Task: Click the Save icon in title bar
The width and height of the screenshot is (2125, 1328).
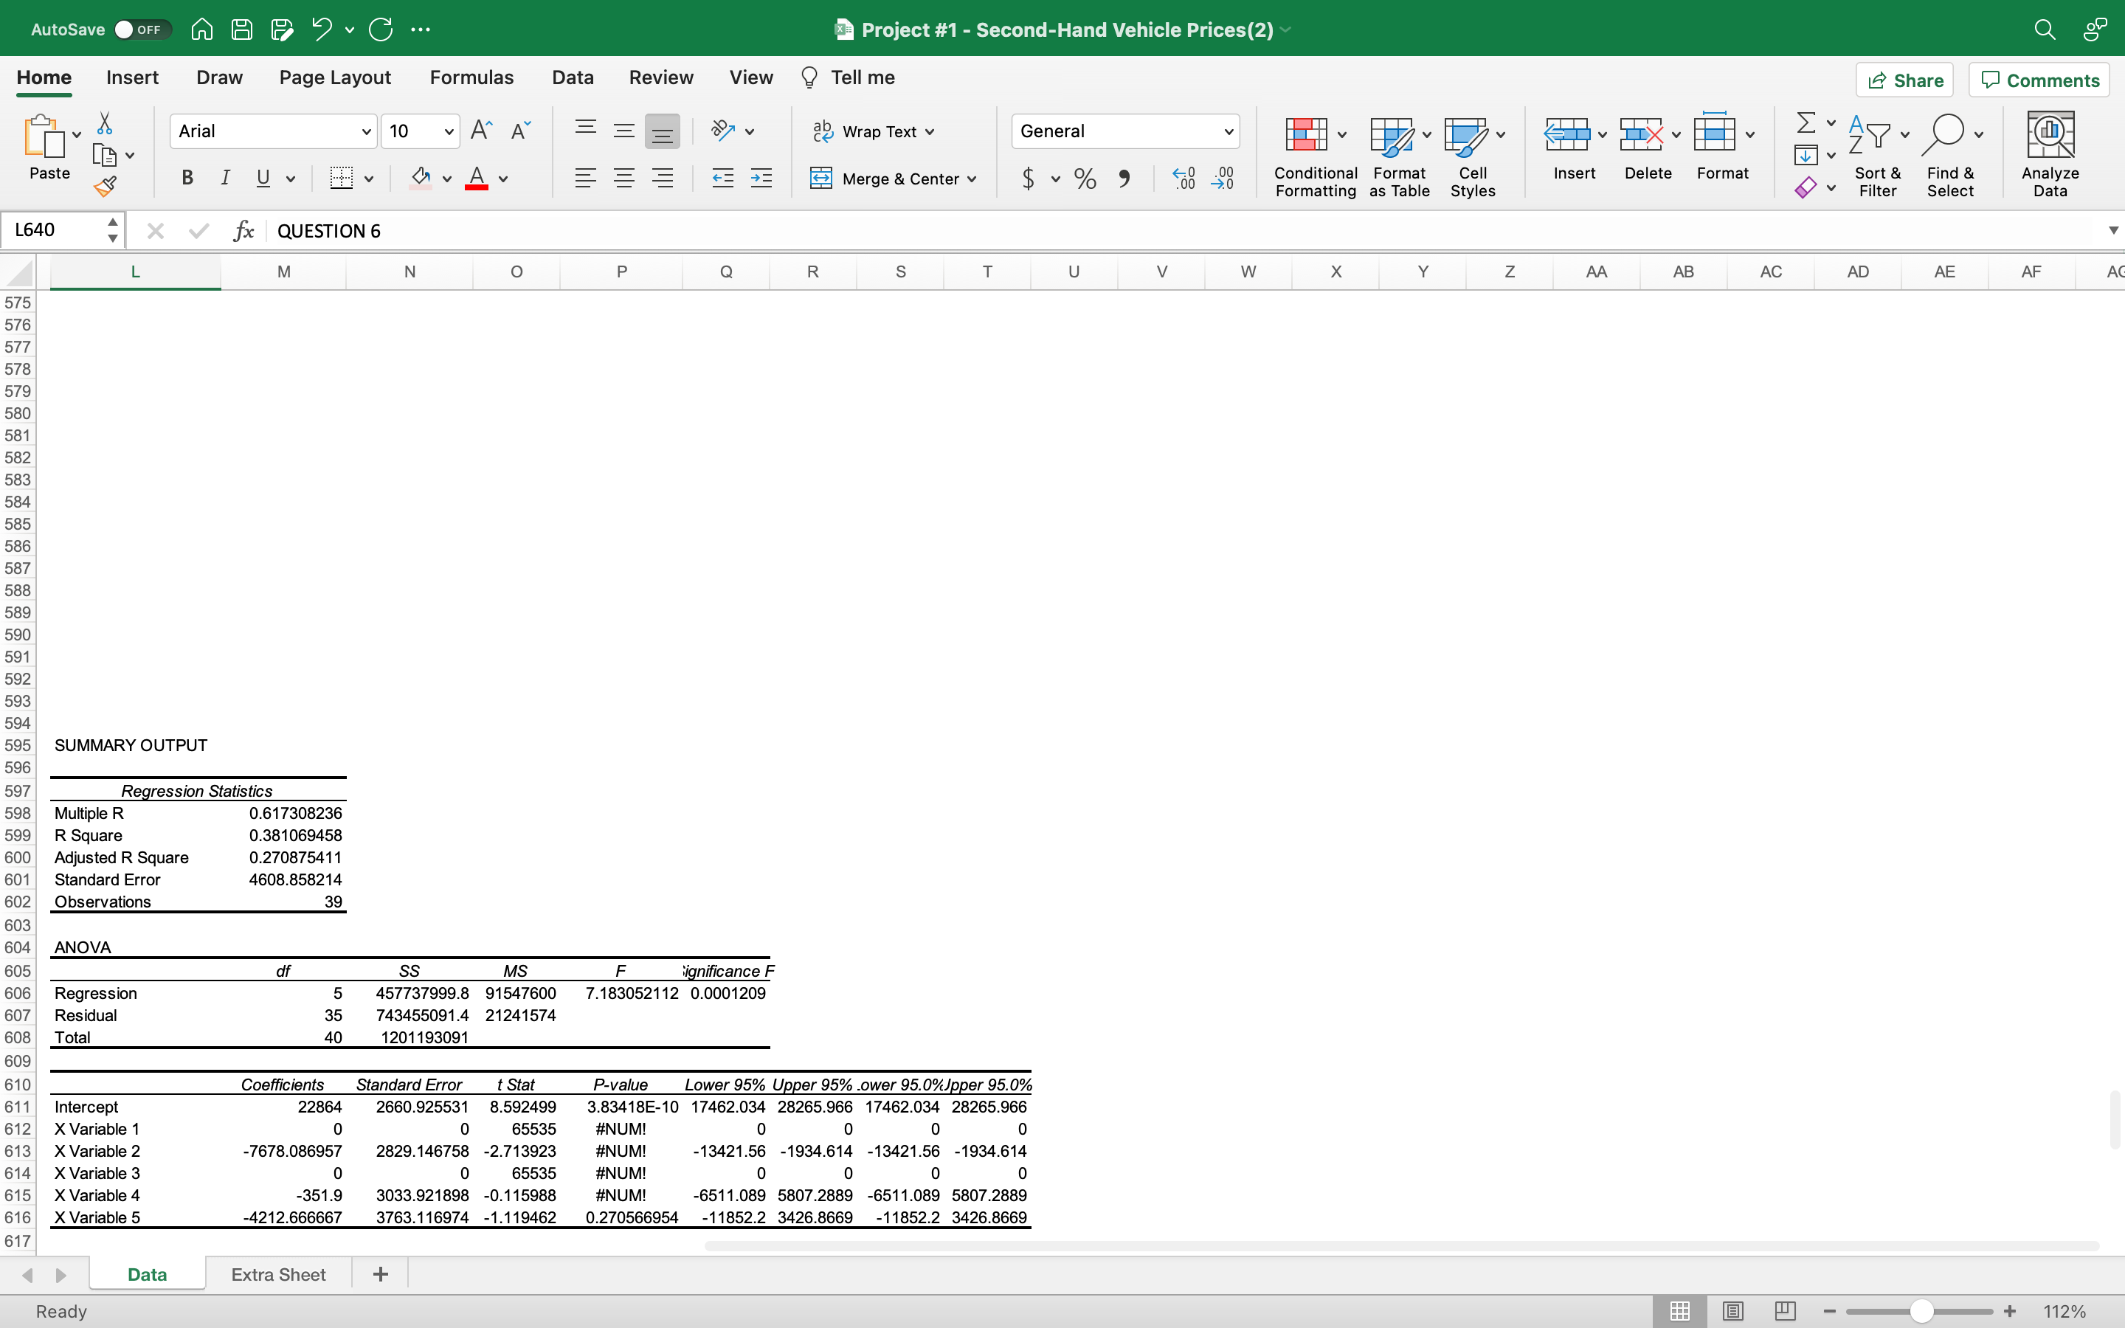Action: [x=241, y=29]
